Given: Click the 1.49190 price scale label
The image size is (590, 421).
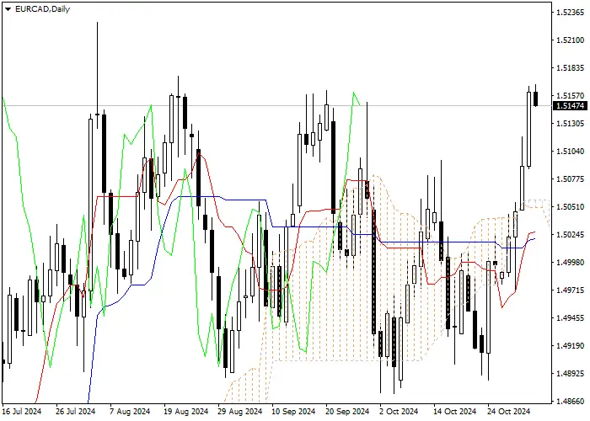Looking at the screenshot, I should 570,346.
